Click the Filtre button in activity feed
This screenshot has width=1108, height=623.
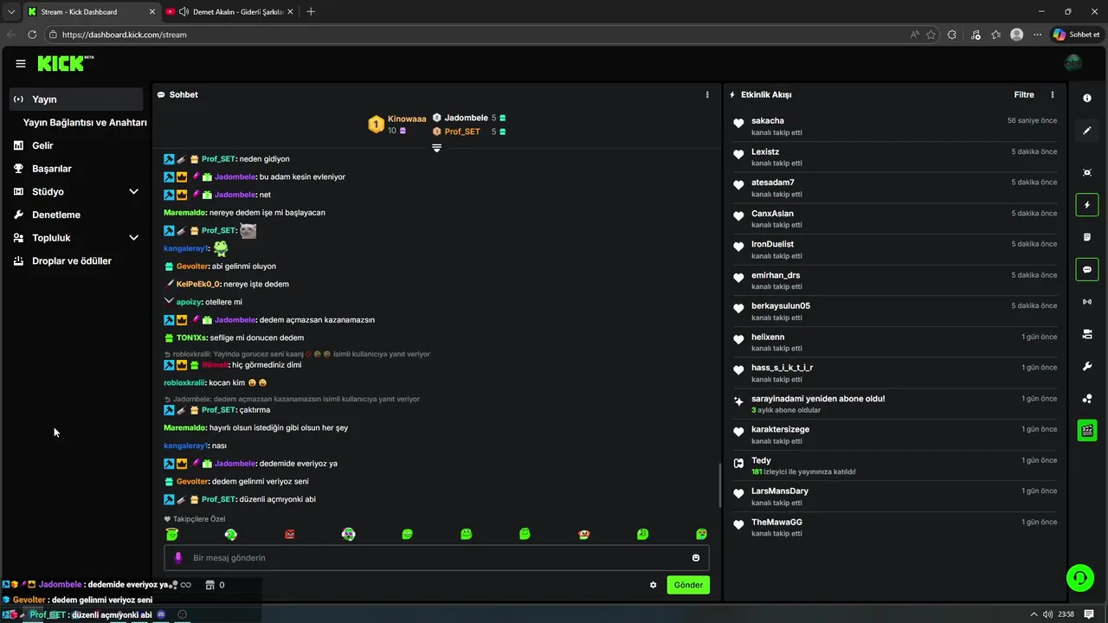[x=1024, y=94]
